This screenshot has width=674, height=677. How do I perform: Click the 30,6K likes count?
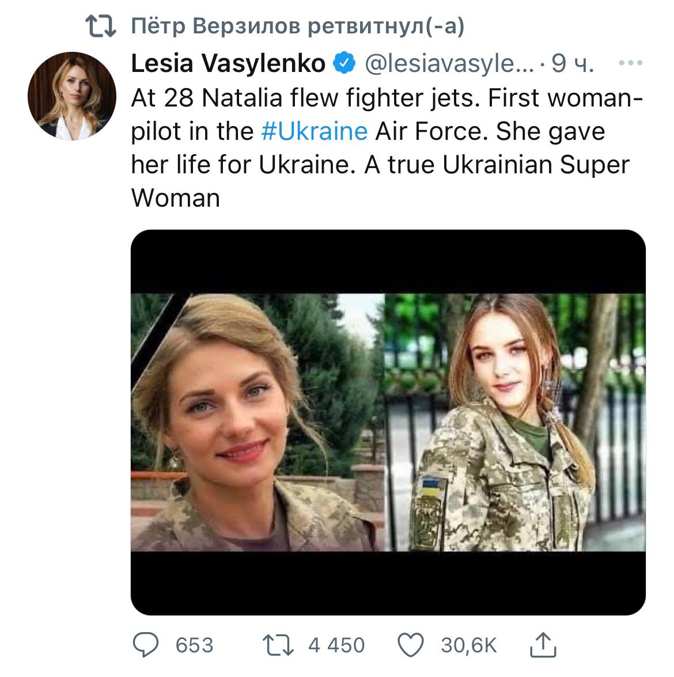point(468,645)
